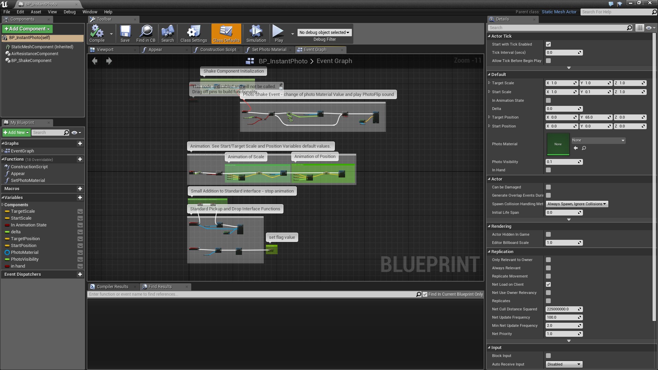Open the Spawn Collision Handling dropdown

pos(576,204)
